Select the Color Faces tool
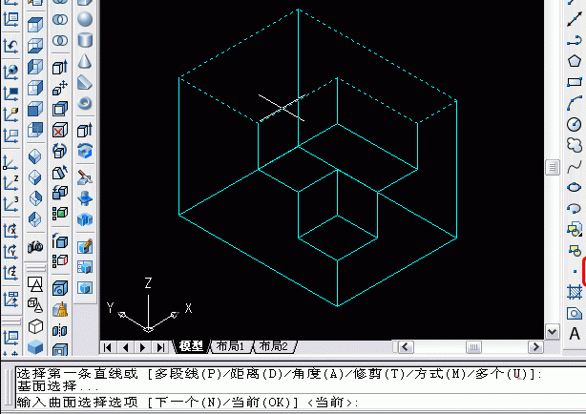The width and height of the screenshot is (586, 414). pyautogui.click(x=60, y=214)
